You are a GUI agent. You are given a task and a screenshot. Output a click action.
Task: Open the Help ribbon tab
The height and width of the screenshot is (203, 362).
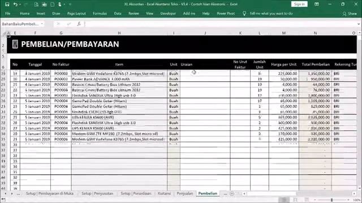point(206,14)
